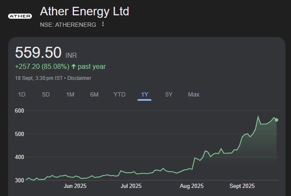Click the Ather logo icon
This screenshot has height=196, width=291.
point(20,16)
